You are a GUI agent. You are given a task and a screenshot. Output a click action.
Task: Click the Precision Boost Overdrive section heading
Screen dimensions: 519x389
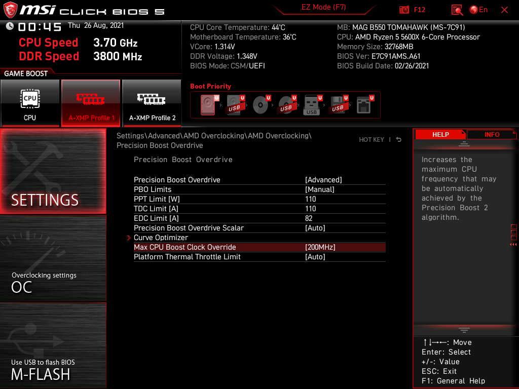click(183, 160)
